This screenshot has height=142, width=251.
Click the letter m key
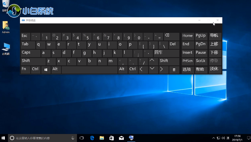coord(112,61)
